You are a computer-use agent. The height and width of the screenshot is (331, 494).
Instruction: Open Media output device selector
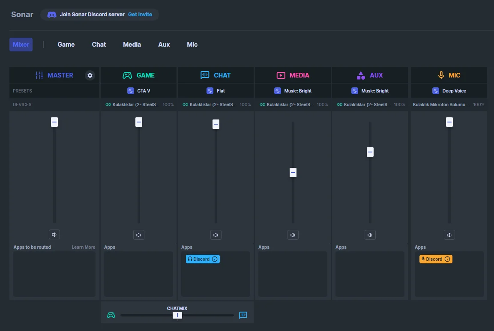[293, 104]
